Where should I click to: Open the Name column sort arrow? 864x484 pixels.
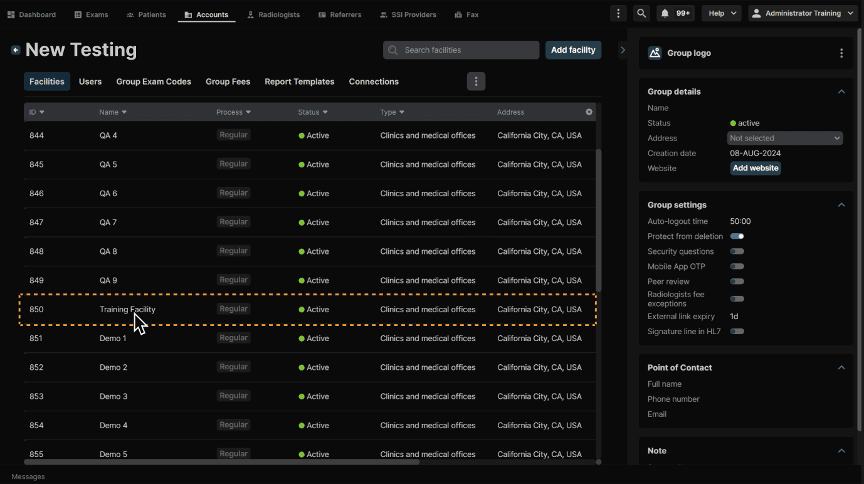pyautogui.click(x=124, y=112)
